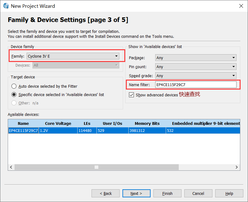Proceed with the Next > button

pyautogui.click(x=136, y=193)
